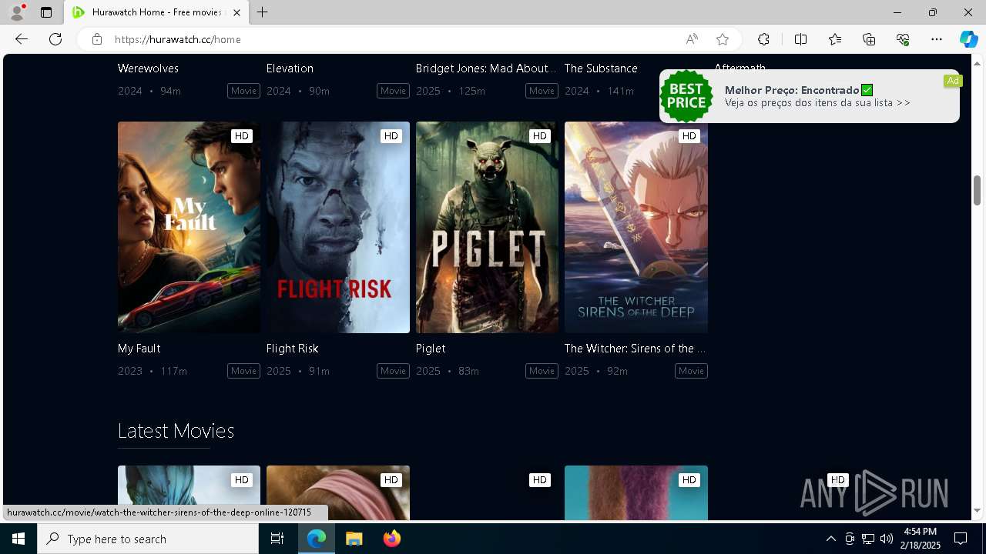Open the Piglet movie poster

(x=487, y=227)
